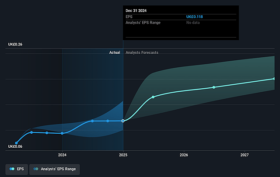The width and height of the screenshot is (280, 177).
Task: Click the Dec 31 2024 tooltip header
Action: point(136,10)
